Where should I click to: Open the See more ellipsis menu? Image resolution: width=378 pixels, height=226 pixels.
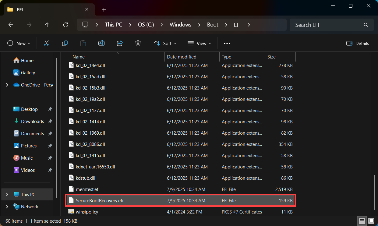pos(227,43)
